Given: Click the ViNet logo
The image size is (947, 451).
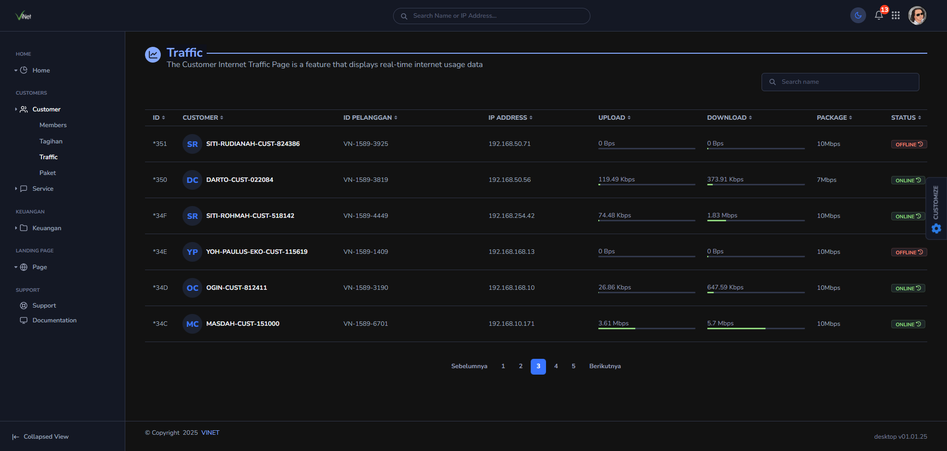Looking at the screenshot, I should [23, 16].
